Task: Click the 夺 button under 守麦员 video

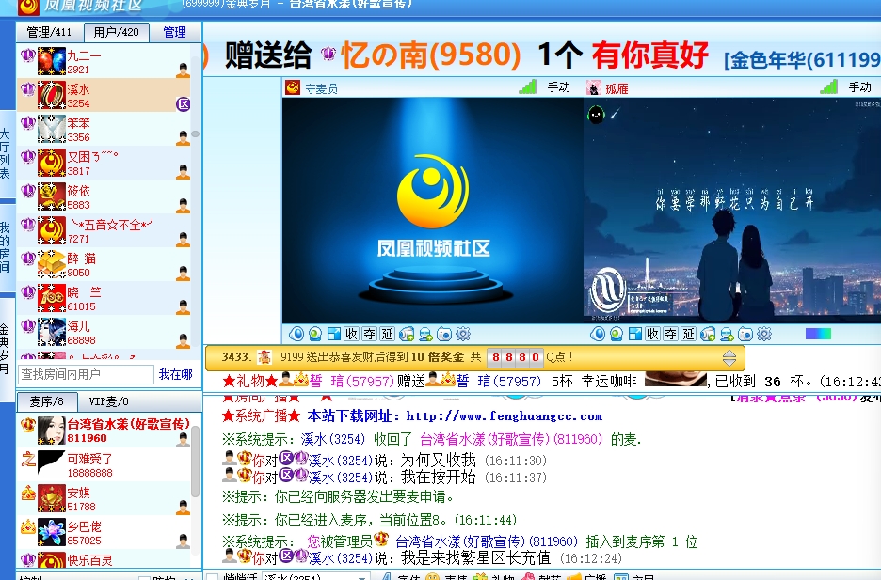Action: [x=370, y=335]
